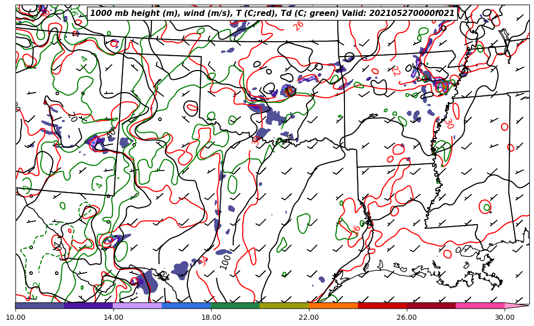Click the black '100' height contour label
Image resolution: width=534 pixels, height=326 pixels.
coord(225,262)
